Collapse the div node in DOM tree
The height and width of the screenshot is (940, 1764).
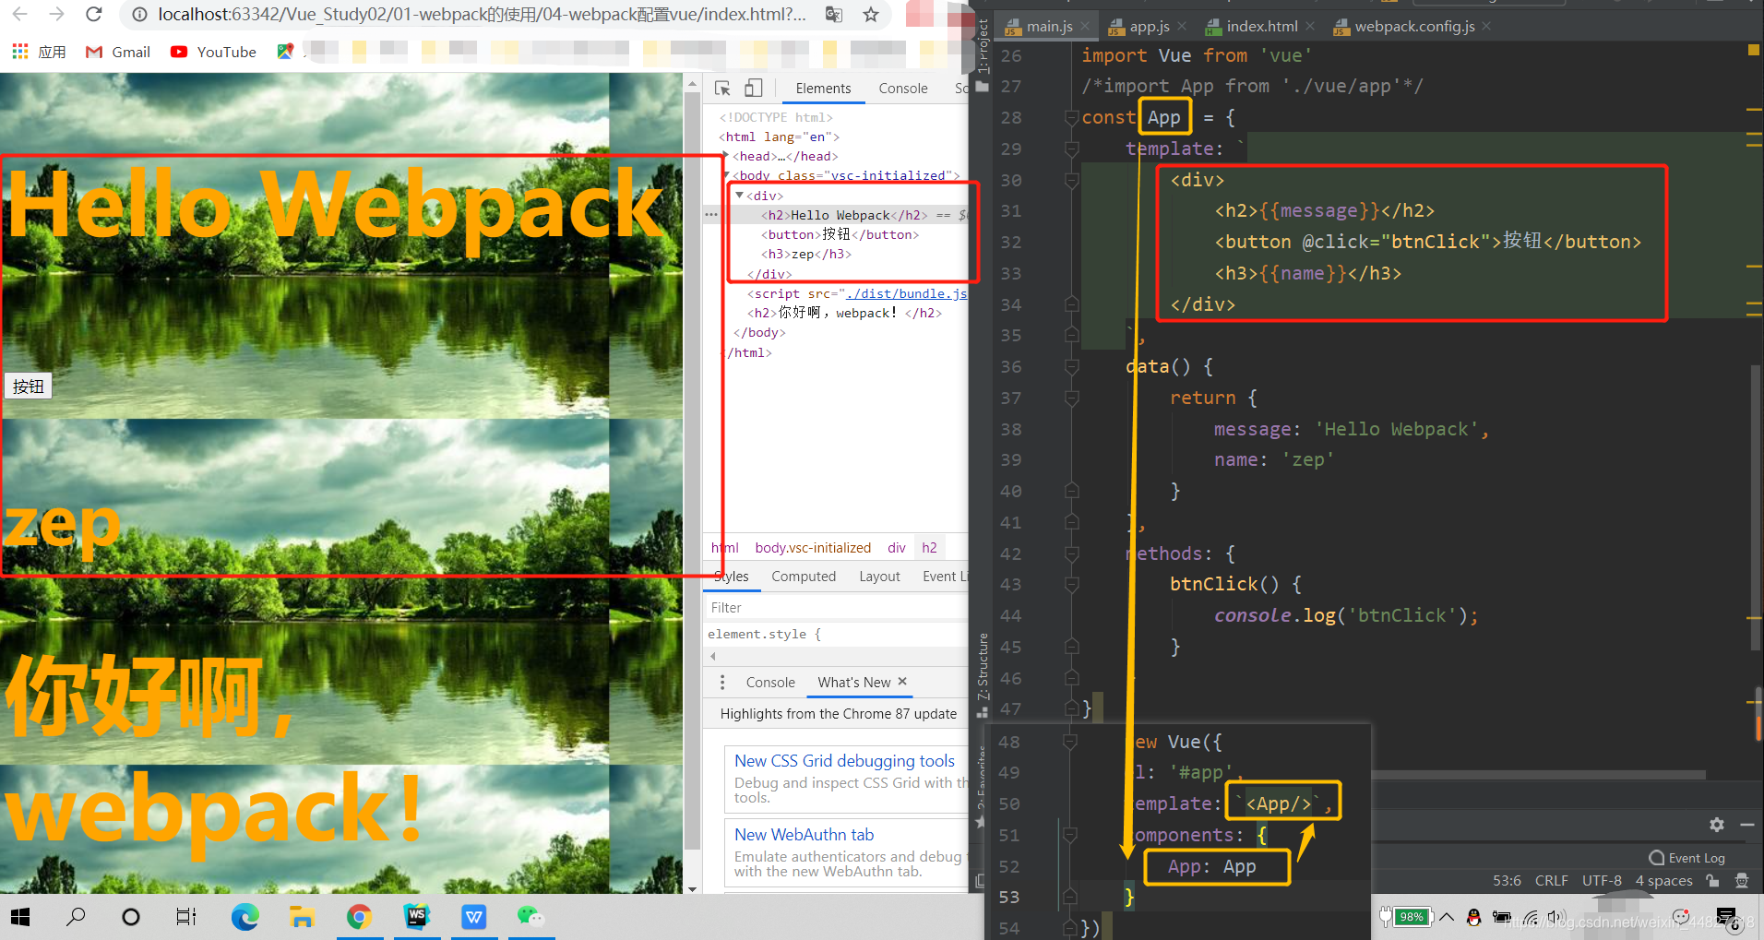[x=739, y=196]
